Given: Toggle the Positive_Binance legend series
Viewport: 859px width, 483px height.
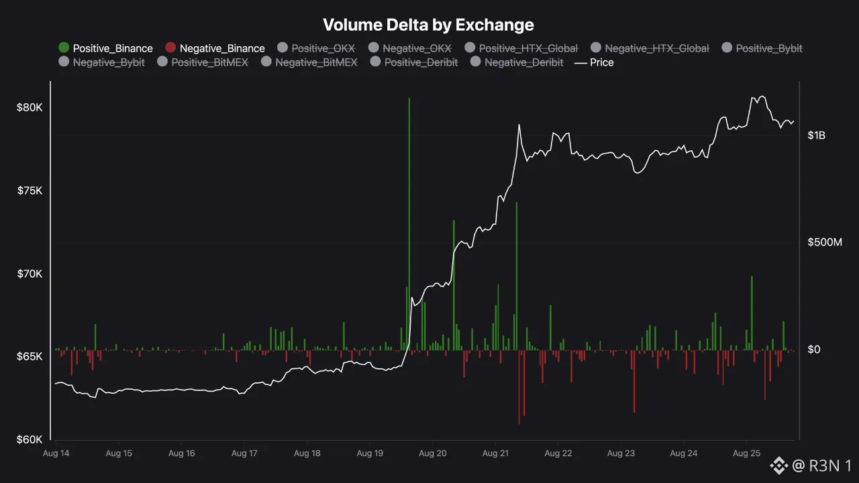Looking at the screenshot, I should (106, 48).
